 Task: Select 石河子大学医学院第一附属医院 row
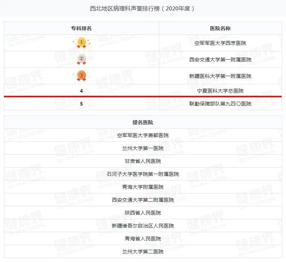coord(143,174)
